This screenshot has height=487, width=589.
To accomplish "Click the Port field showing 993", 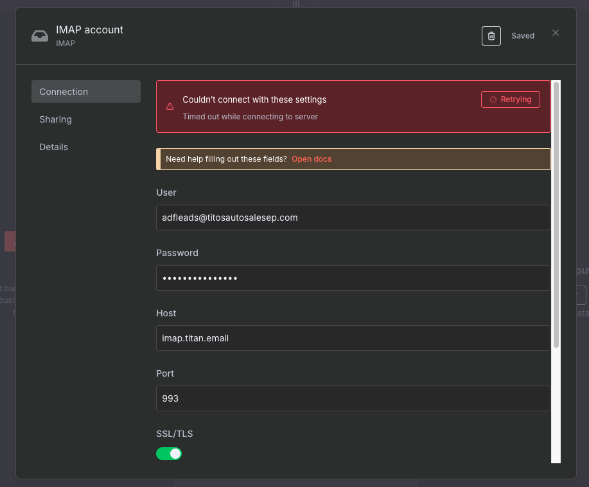I will pyautogui.click(x=353, y=398).
